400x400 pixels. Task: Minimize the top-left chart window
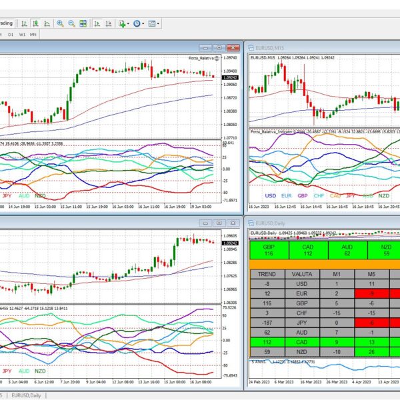[205, 48]
